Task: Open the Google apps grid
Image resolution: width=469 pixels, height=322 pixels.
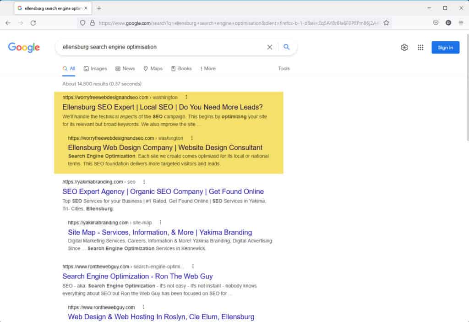Action: [420, 47]
